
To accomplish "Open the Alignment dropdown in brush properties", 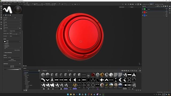I will point(15,31).
